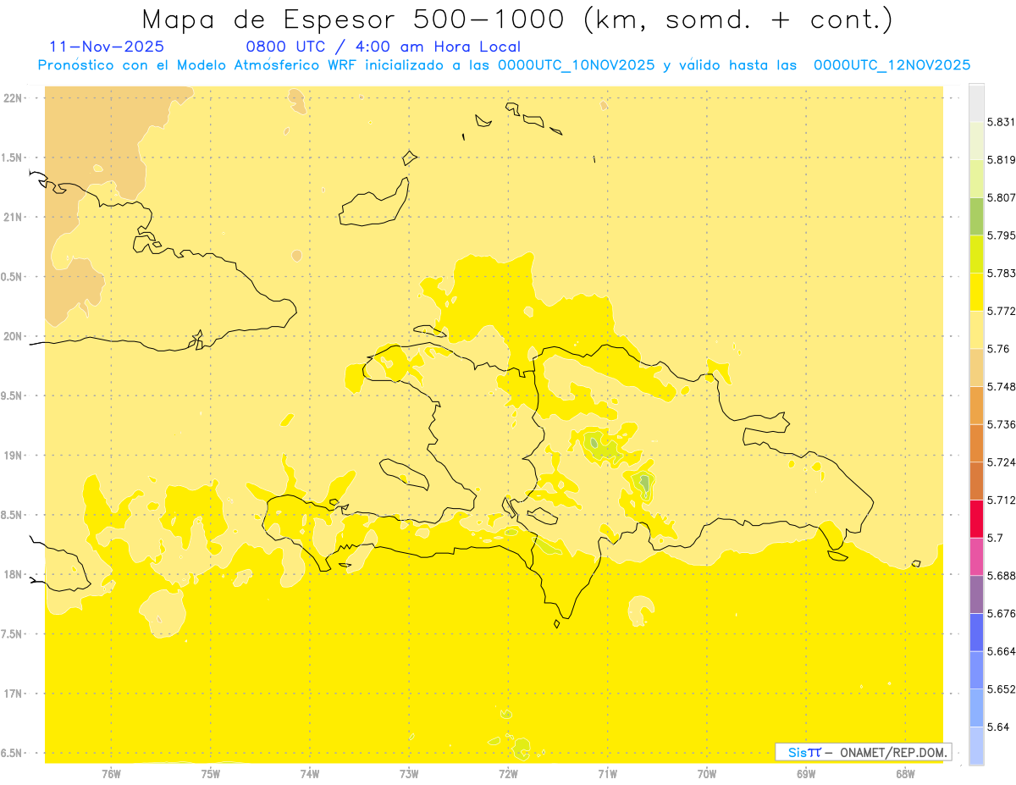The width and height of the screenshot is (1016, 785).
Task: Click the tan legend swatch between 5.76 and 5.748
Action: 976,368
